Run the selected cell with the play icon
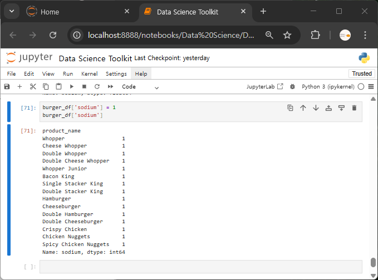Viewport: 378px width, 280px height. click(72, 86)
